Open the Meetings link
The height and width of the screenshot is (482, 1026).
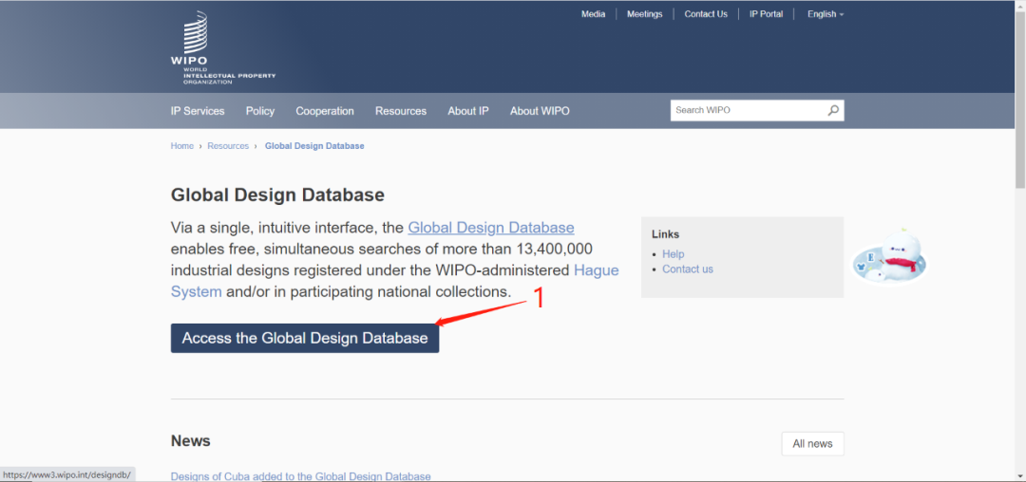pos(644,13)
